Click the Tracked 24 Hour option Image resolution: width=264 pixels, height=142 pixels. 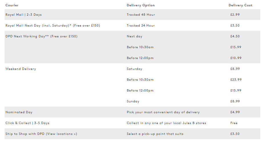pyautogui.click(x=141, y=26)
